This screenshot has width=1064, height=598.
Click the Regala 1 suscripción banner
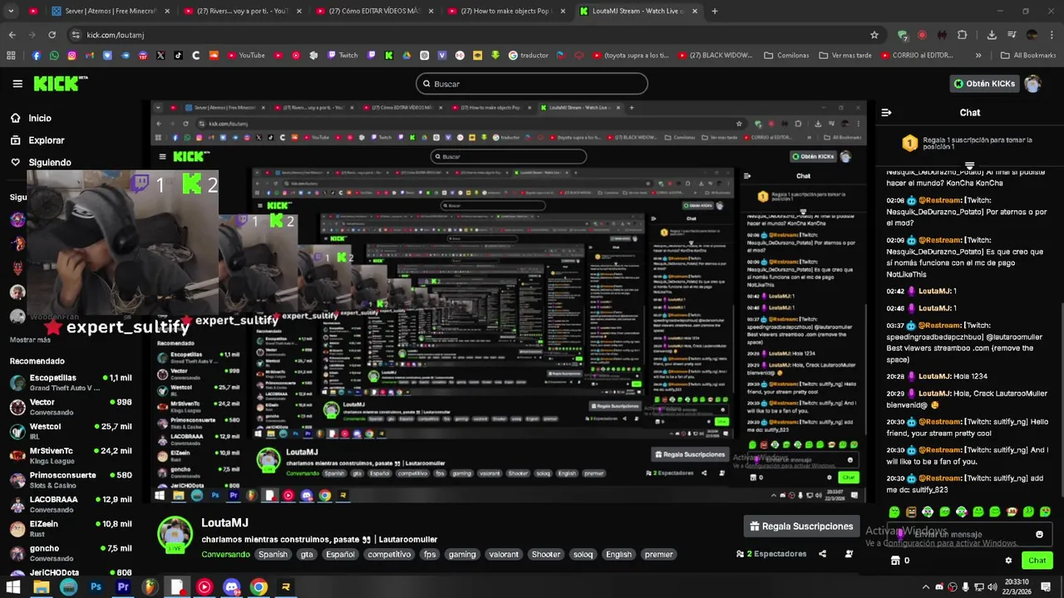969,143
